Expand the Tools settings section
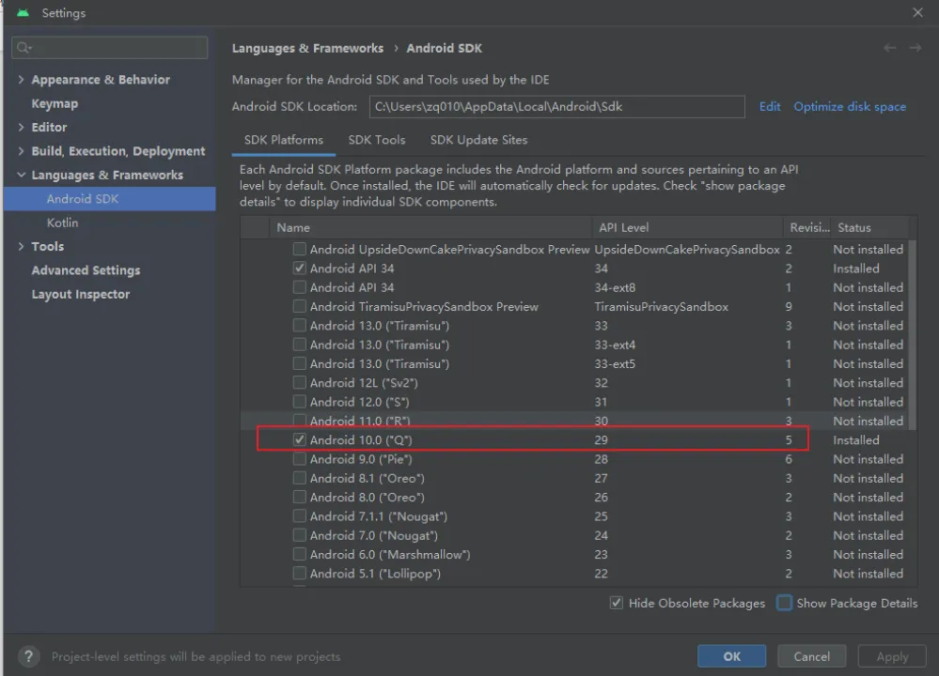 tap(21, 246)
